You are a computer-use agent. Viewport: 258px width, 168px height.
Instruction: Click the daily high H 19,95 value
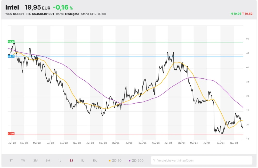click(x=236, y=14)
